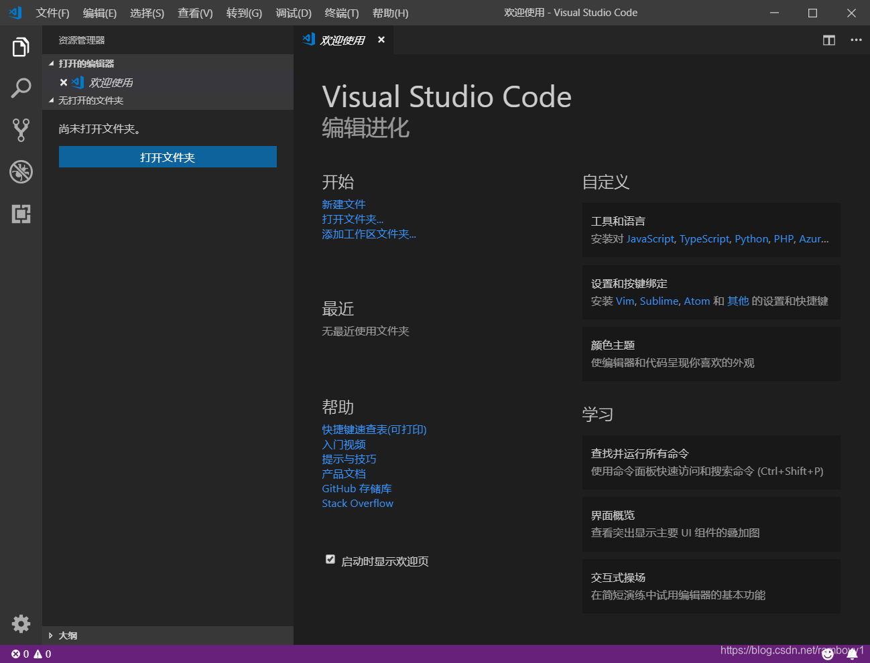
Task: Open the 编辑(E) menu
Action: [99, 13]
